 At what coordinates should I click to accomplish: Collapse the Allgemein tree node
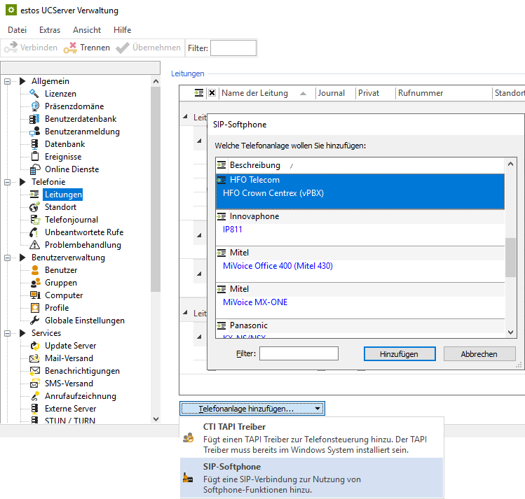8,81
